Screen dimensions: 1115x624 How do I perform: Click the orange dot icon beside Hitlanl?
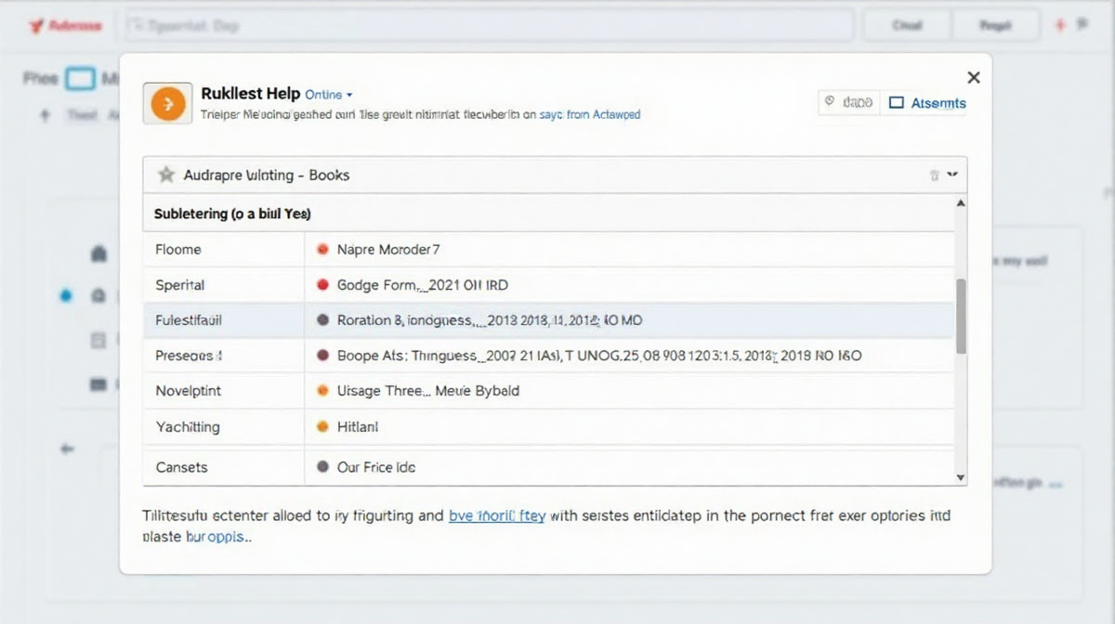tap(322, 427)
